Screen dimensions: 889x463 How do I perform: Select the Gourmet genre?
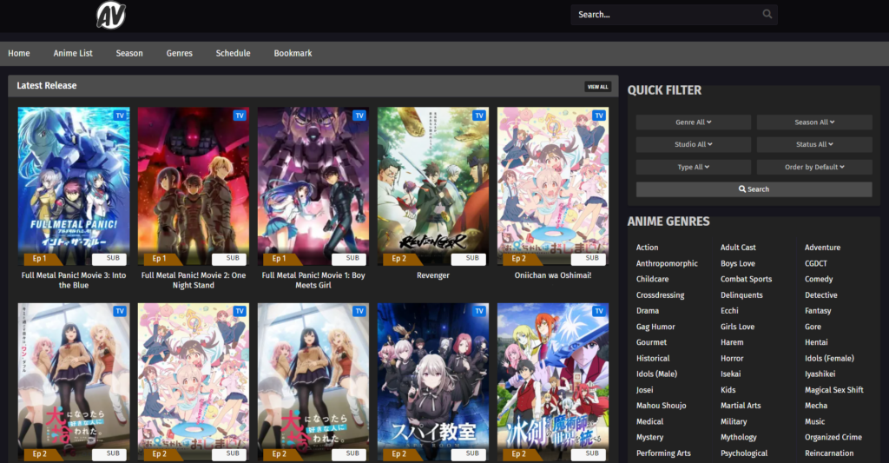(651, 343)
